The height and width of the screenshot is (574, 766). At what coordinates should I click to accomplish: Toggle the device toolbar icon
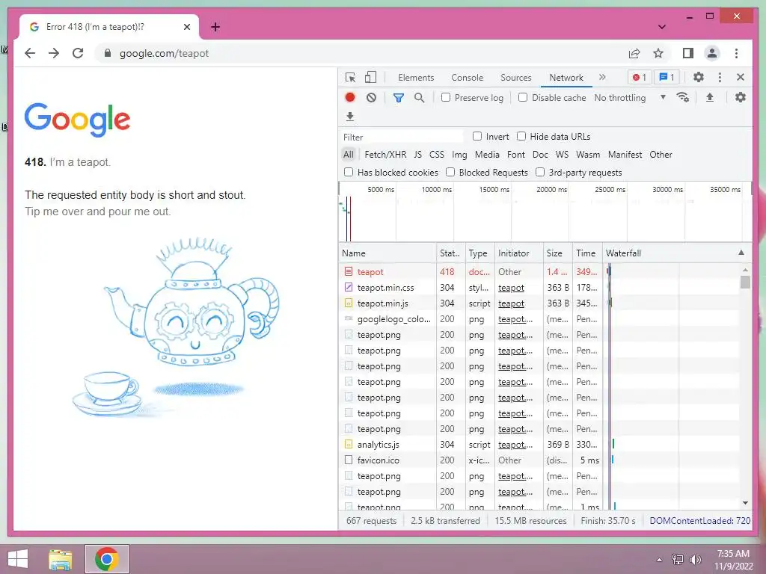click(371, 77)
